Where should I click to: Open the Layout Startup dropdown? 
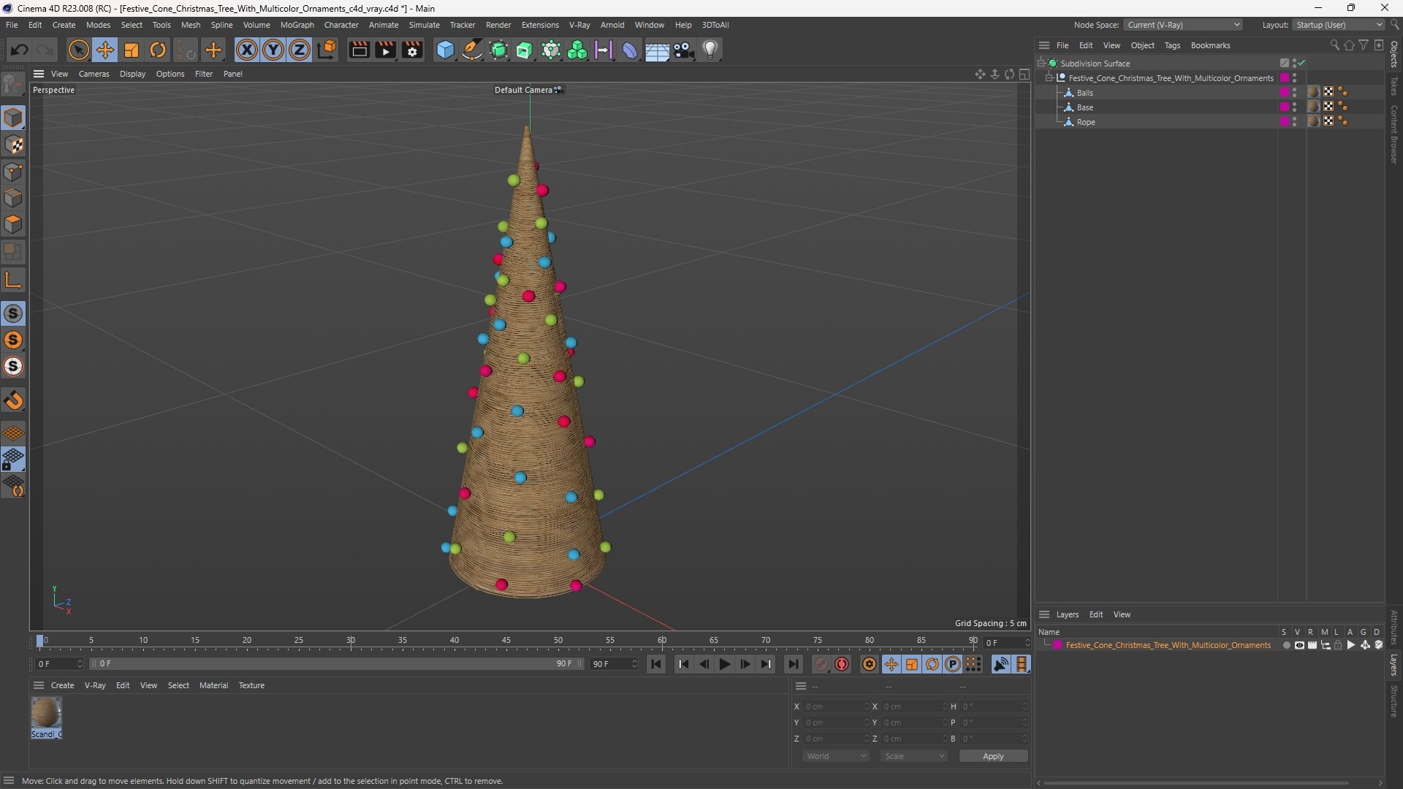point(1339,25)
